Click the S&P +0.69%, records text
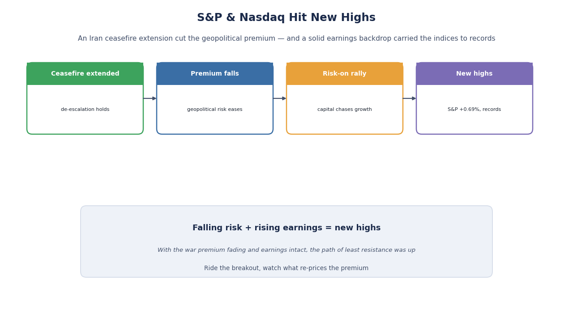Image resolution: width=573 pixels, height=322 pixels. (x=475, y=110)
